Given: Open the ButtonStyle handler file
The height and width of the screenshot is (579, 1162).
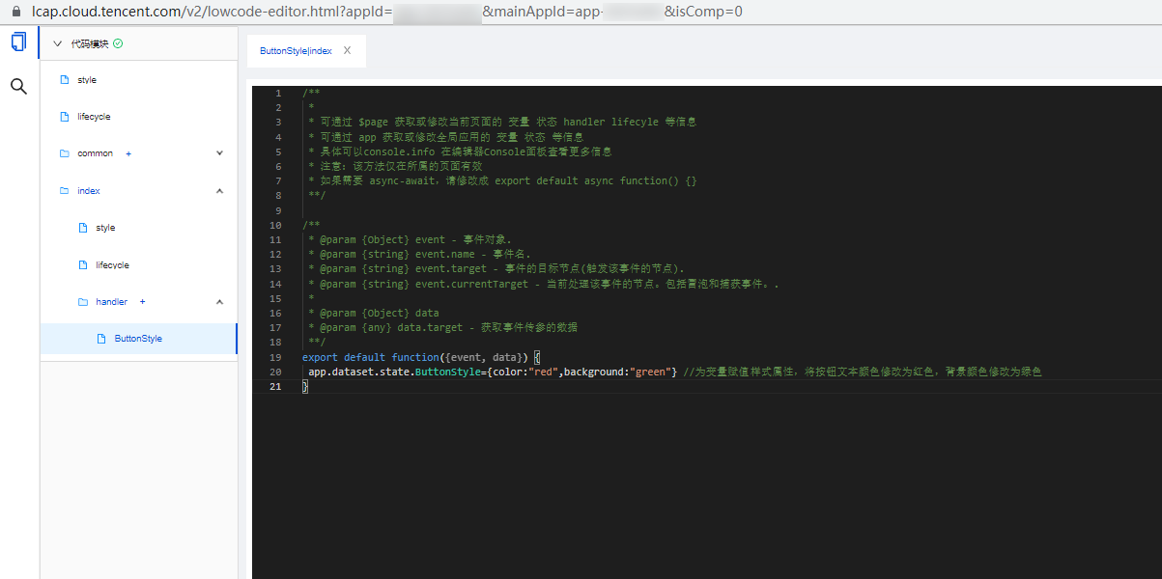Looking at the screenshot, I should 138,339.
